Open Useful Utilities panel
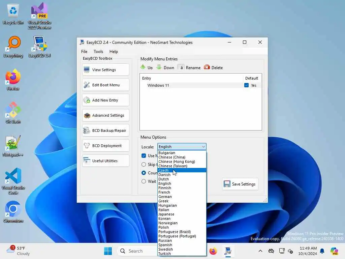Screen dimensions: 345x259 [x=105, y=161]
